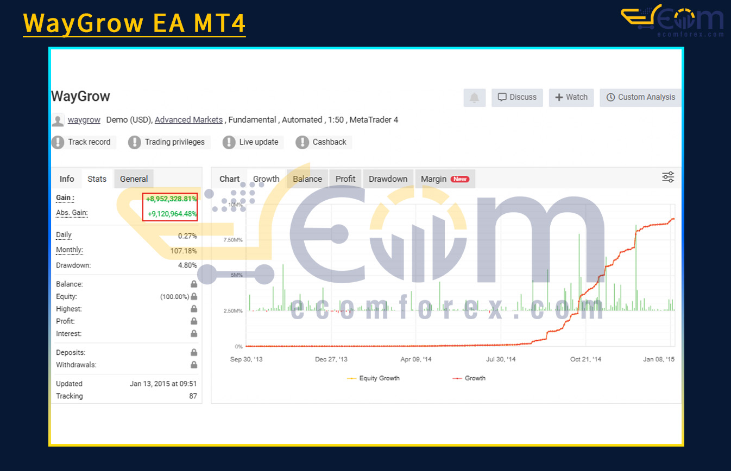This screenshot has width=731, height=471.
Task: Click the Chart tab label
Action: click(229, 179)
